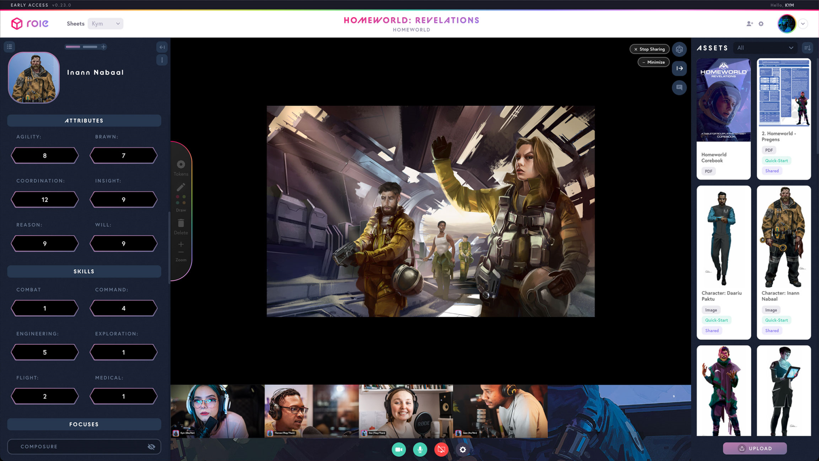Click Quick-Start tag on Daariu Paktu

[717, 320]
